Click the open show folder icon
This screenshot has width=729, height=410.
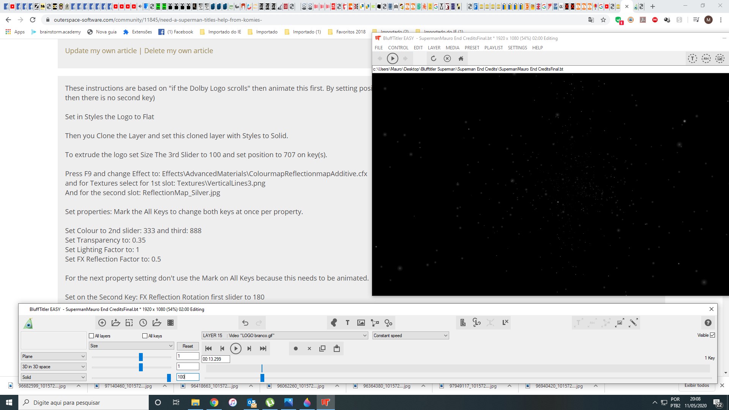116,323
